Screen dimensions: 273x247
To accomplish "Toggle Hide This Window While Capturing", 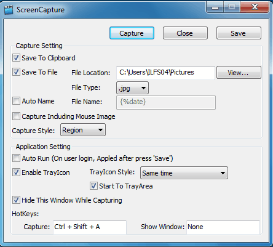I will click(x=16, y=200).
